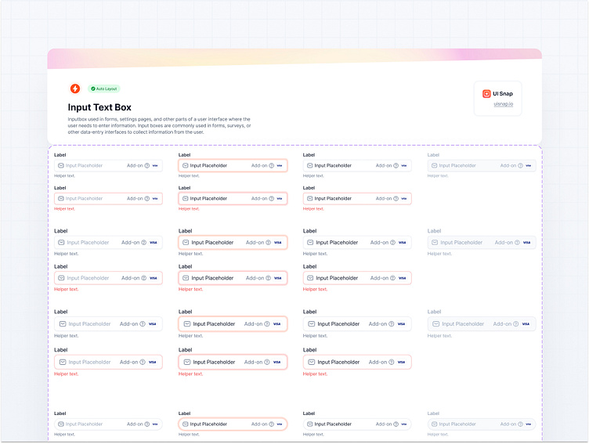
Task: Click help question-mark icon in top-left input
Action: (x=147, y=165)
